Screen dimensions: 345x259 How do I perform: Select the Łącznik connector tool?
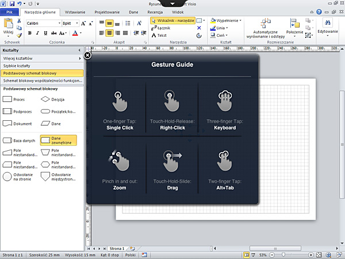(x=161, y=28)
